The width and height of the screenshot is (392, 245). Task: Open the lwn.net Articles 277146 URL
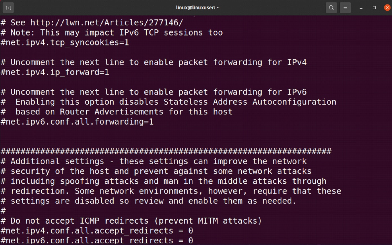click(107, 23)
